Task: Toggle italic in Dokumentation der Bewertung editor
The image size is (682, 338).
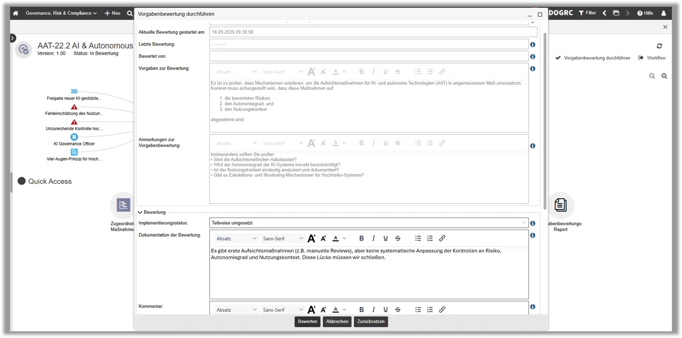Action: point(373,239)
